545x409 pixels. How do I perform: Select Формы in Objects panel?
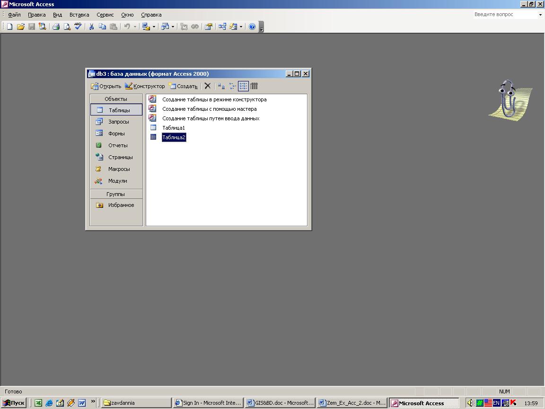point(116,133)
